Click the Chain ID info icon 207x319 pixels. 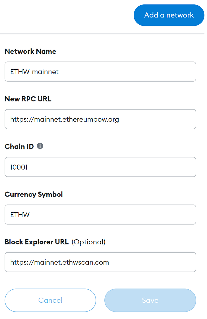pos(40,146)
